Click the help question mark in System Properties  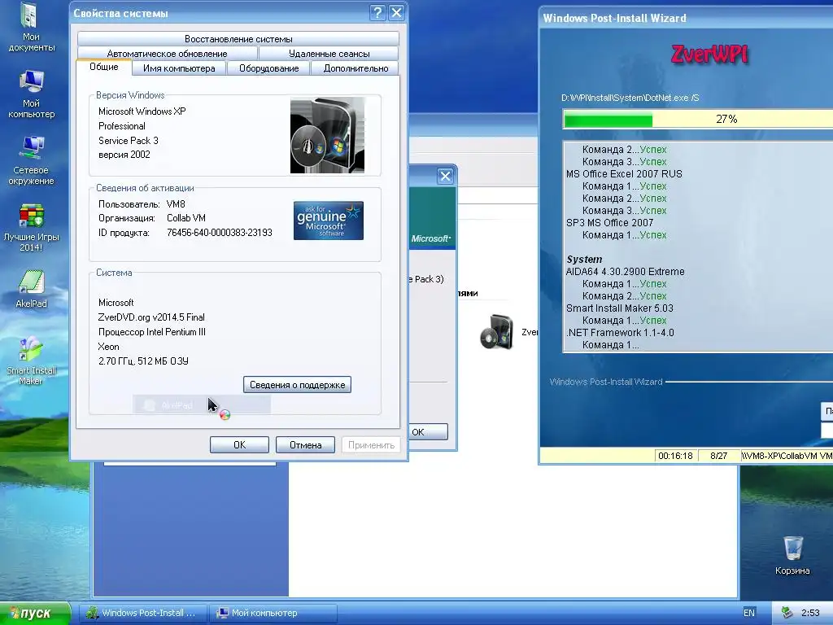click(377, 13)
